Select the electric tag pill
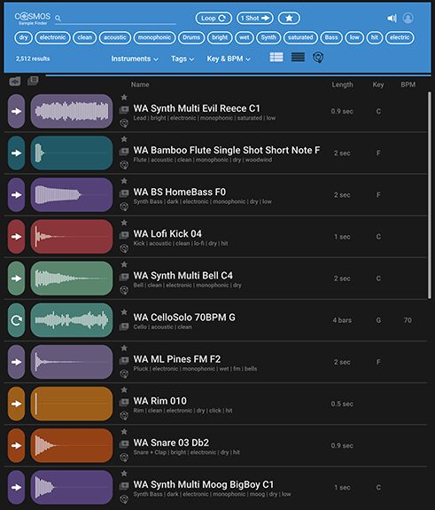 pos(400,37)
